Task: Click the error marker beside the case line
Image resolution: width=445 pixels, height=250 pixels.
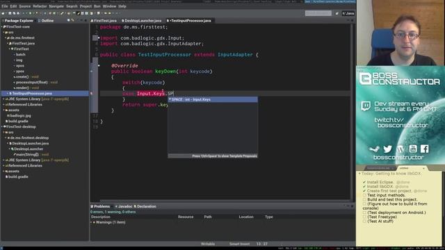Action: pos(91,93)
